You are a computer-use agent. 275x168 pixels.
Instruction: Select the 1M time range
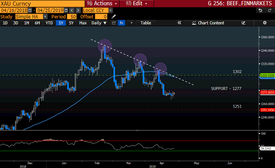coord(27,23)
